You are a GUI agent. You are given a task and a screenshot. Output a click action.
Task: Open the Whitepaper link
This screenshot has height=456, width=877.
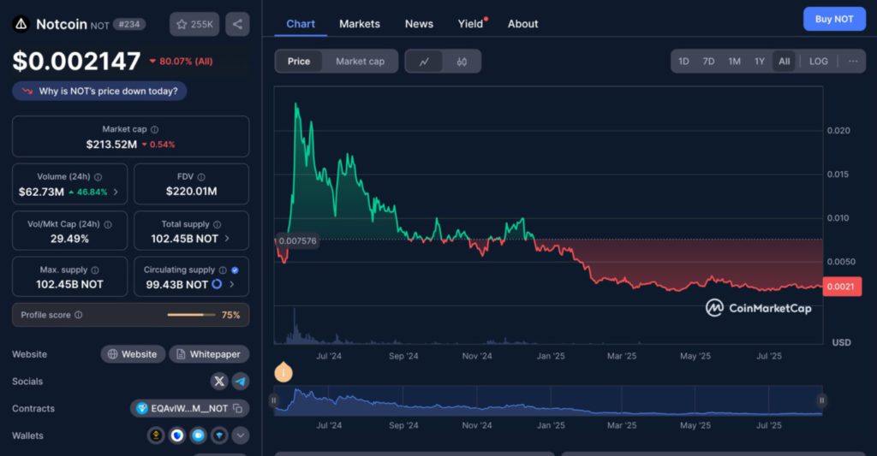pos(209,354)
